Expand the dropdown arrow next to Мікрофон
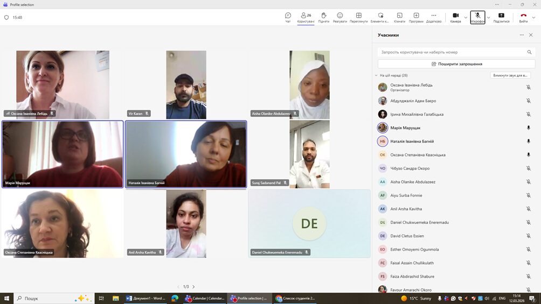The image size is (541, 304). coord(489,18)
